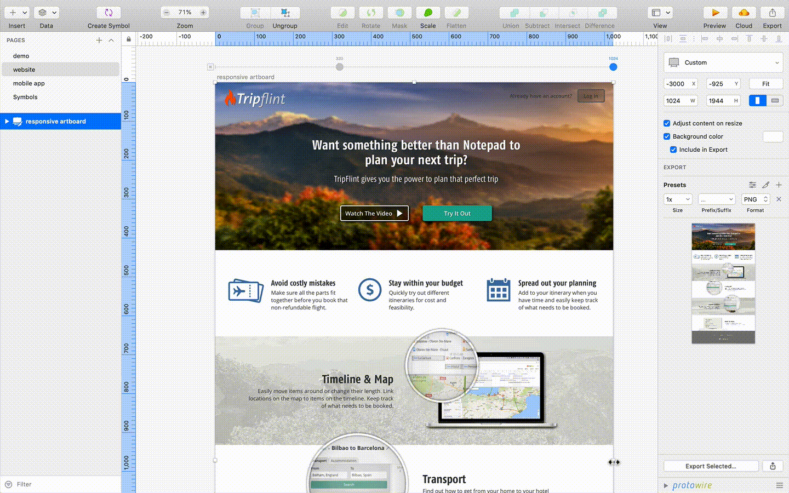The height and width of the screenshot is (493, 789).
Task: Open the protowire panel menu icon
Action: (x=779, y=485)
